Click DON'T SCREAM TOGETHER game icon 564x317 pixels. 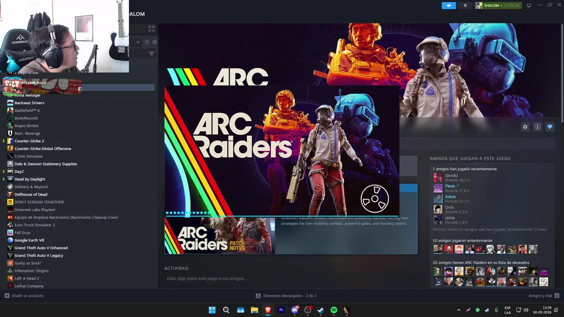(x=10, y=202)
